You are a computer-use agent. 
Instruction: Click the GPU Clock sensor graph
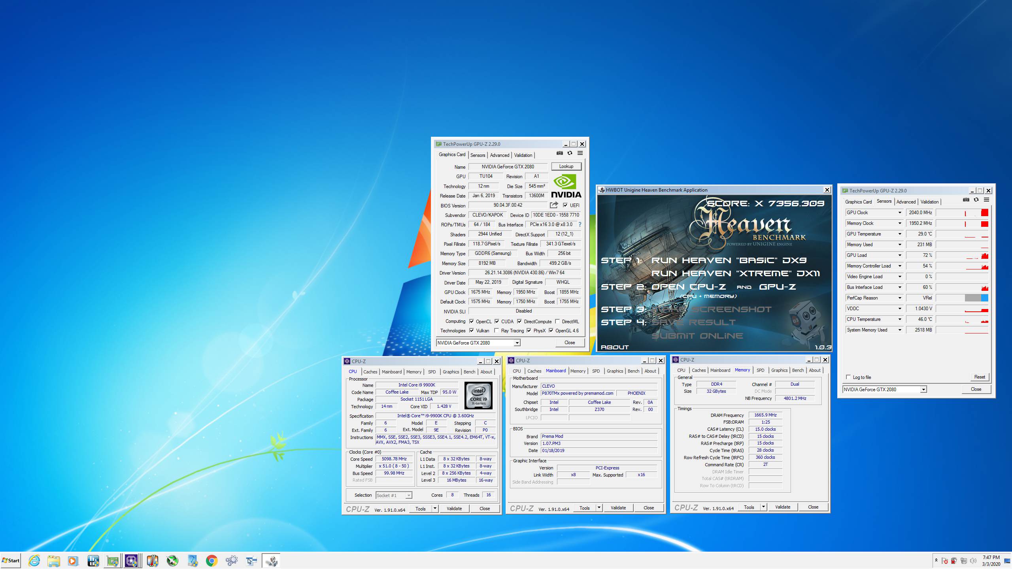click(962, 213)
